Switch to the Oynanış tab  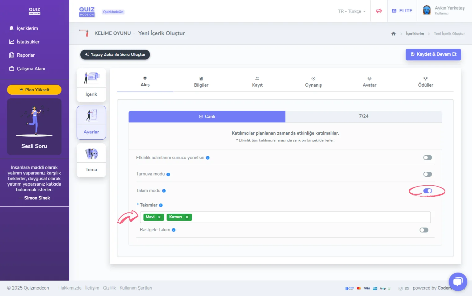coord(313,82)
